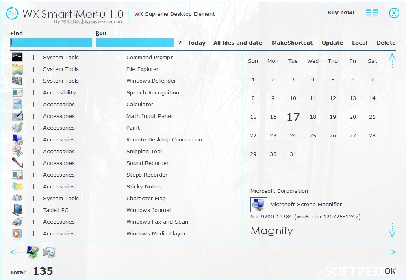Go to next shortcuts with right arrow
Screen dimensions: 406x280
pos(390,252)
